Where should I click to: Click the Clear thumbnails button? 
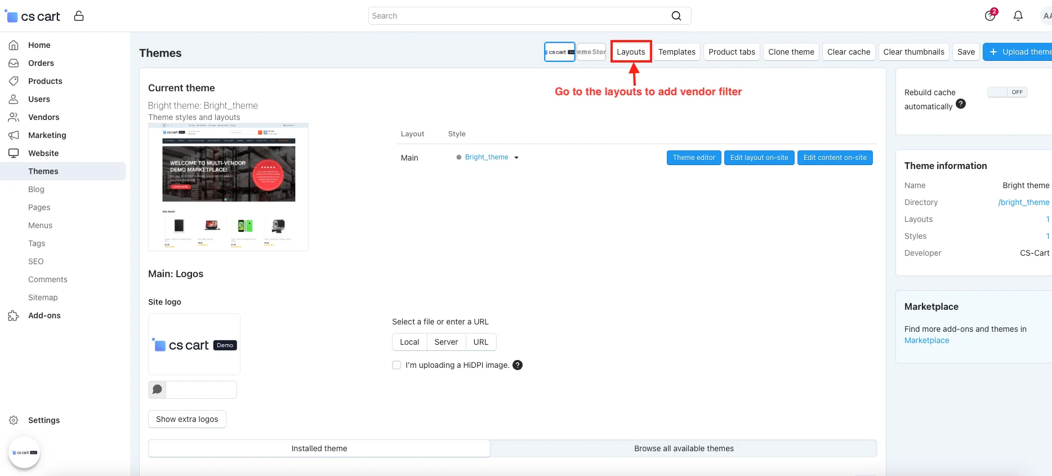pyautogui.click(x=913, y=52)
